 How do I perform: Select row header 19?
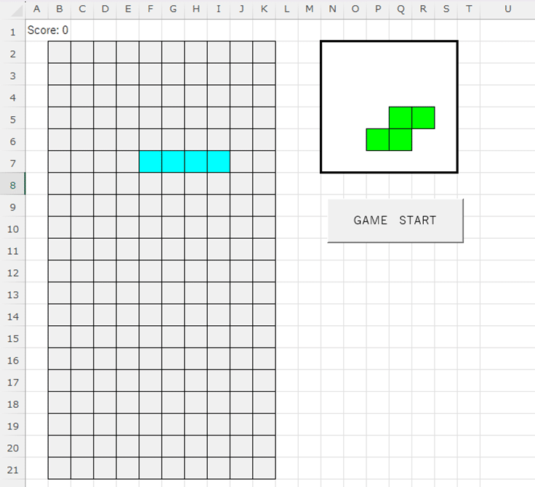pyautogui.click(x=12, y=426)
